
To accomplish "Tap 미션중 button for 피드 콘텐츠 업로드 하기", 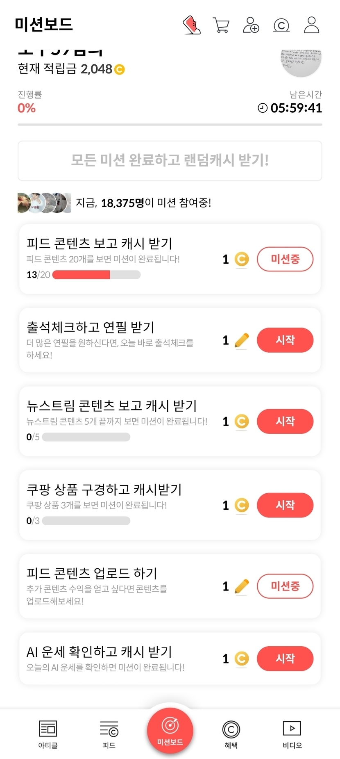I will coord(285,586).
